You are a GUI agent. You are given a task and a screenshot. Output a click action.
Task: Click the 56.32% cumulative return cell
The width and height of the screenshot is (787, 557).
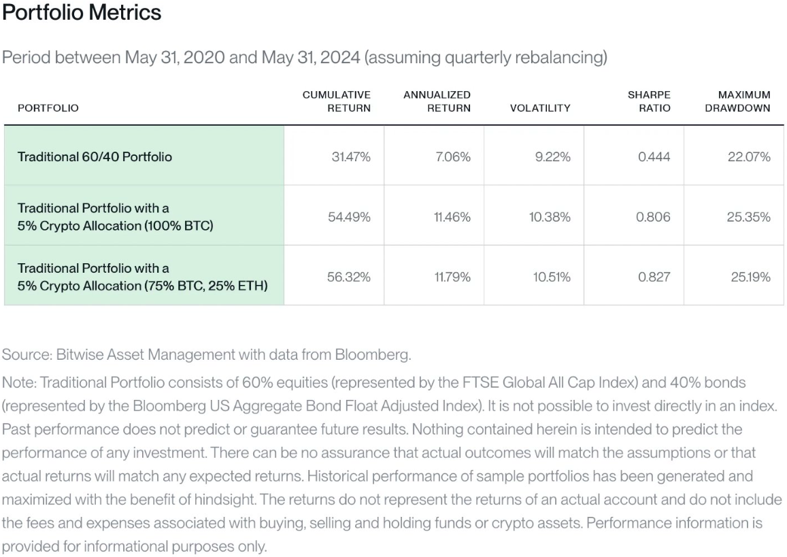(349, 277)
